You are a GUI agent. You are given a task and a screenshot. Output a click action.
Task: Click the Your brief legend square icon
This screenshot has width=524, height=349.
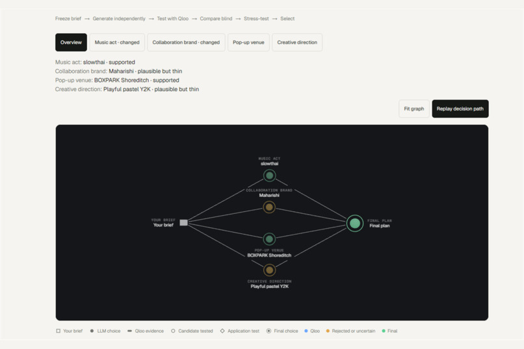58,331
